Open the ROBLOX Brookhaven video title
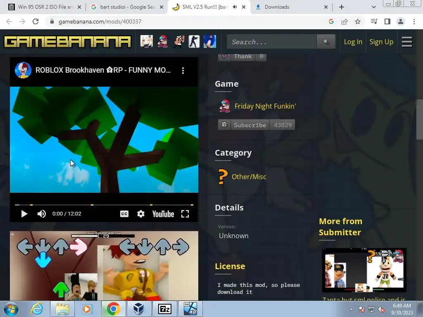This screenshot has height=317, width=423. (103, 70)
